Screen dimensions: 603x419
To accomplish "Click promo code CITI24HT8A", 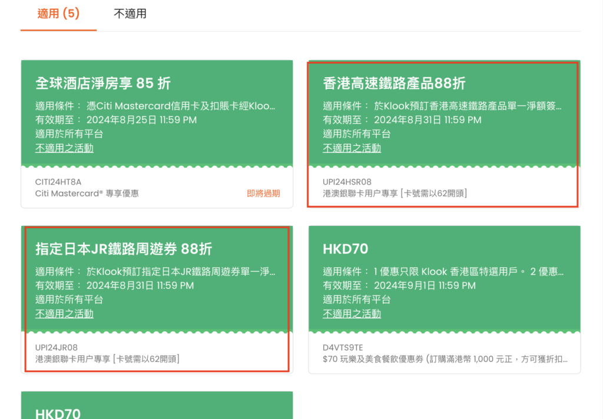I will [58, 182].
